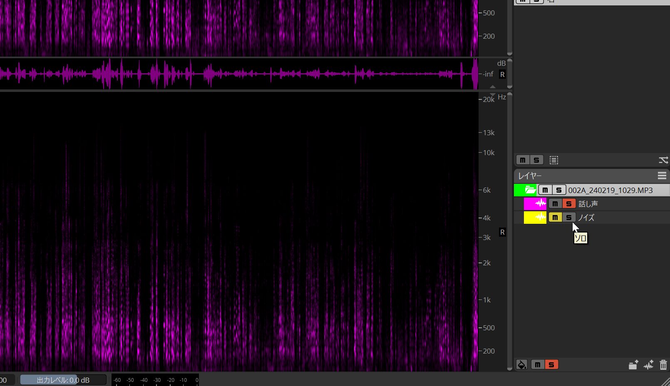The width and height of the screenshot is (670, 386).
Task: Open yellow color swatch of ノイズ layer
Action: point(535,218)
